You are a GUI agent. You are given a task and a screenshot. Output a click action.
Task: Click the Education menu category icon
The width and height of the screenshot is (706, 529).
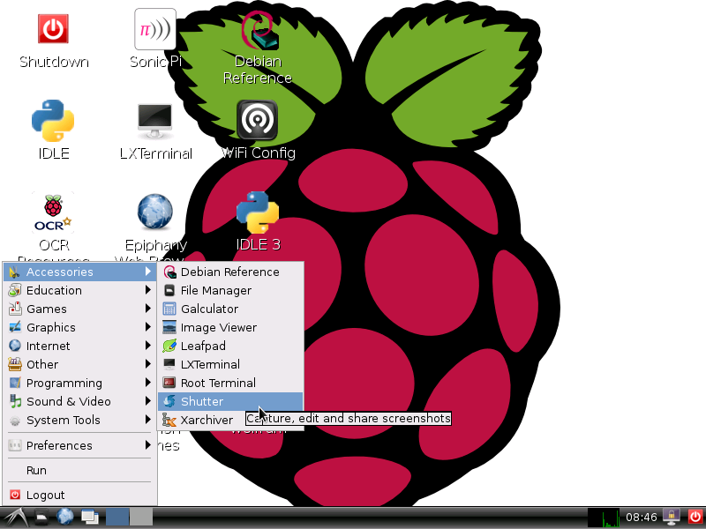point(15,290)
